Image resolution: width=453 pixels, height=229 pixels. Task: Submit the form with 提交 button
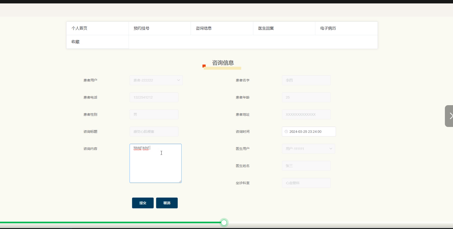click(x=143, y=203)
